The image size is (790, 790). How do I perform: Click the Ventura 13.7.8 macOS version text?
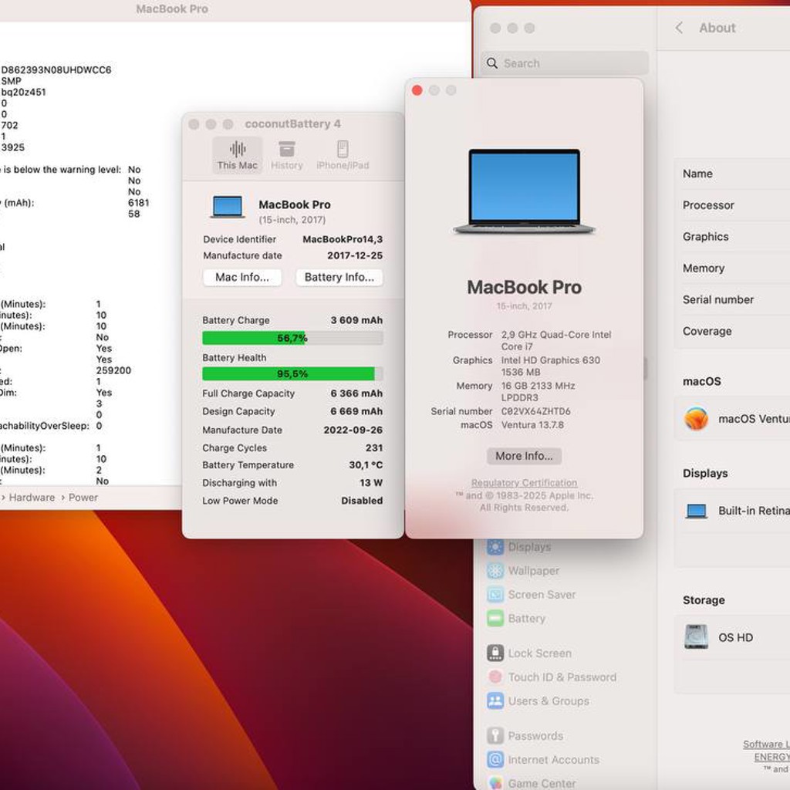(x=532, y=425)
